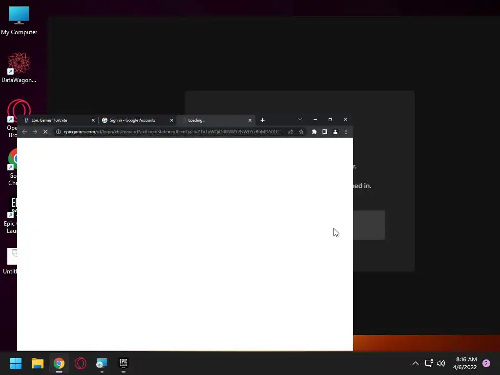Viewport: 500px width, 375px height.
Task: Open Chrome extensions puzzle icon
Action: (314, 132)
